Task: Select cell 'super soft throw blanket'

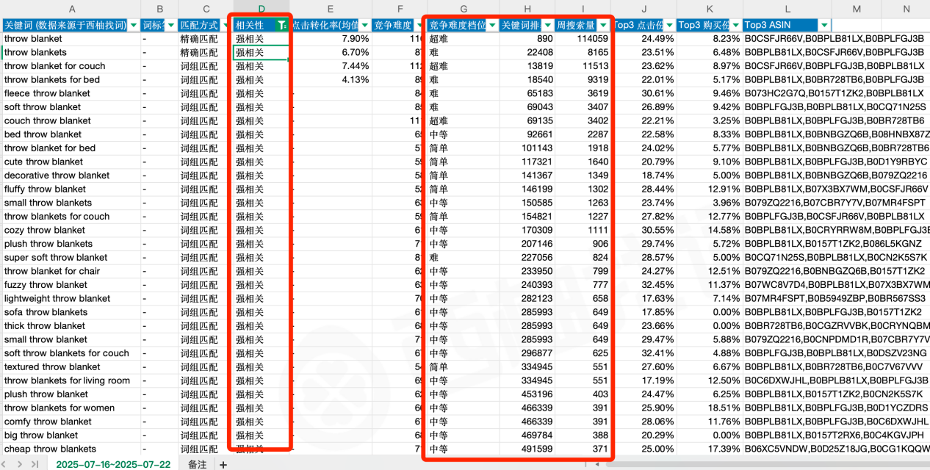Action: point(72,258)
